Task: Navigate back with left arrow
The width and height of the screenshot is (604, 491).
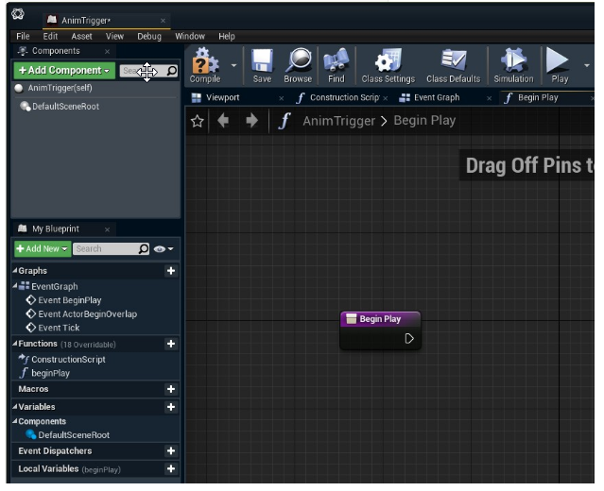Action: (223, 121)
